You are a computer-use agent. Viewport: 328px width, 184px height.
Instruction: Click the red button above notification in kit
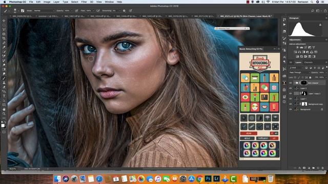click(249, 133)
